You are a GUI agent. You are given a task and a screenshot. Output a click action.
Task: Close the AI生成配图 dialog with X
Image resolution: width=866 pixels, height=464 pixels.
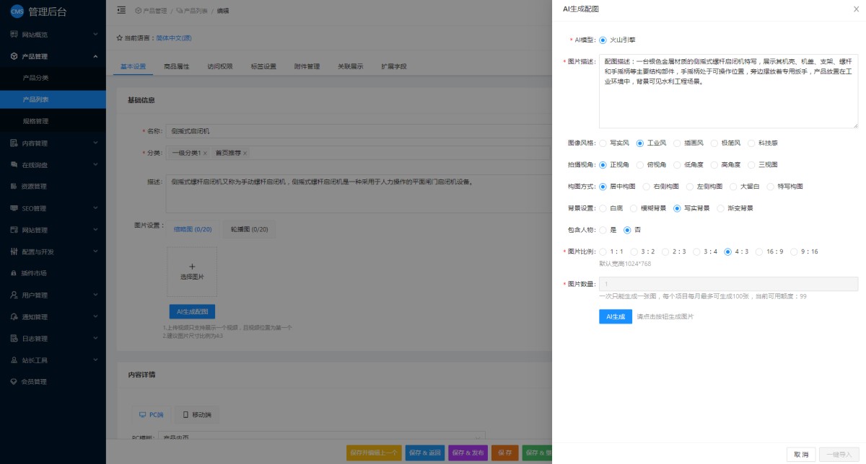click(x=856, y=9)
